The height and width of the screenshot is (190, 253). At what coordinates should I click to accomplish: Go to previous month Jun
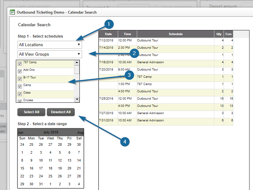(21, 132)
